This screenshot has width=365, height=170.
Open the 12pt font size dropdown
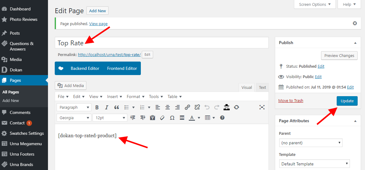pyautogui.click(x=110, y=118)
